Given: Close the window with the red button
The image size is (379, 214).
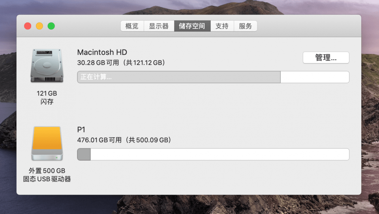Looking at the screenshot, I should pos(28,26).
